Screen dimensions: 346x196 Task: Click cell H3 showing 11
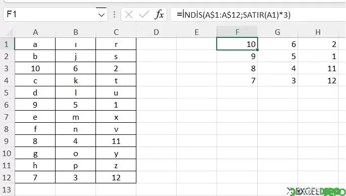pos(318,68)
